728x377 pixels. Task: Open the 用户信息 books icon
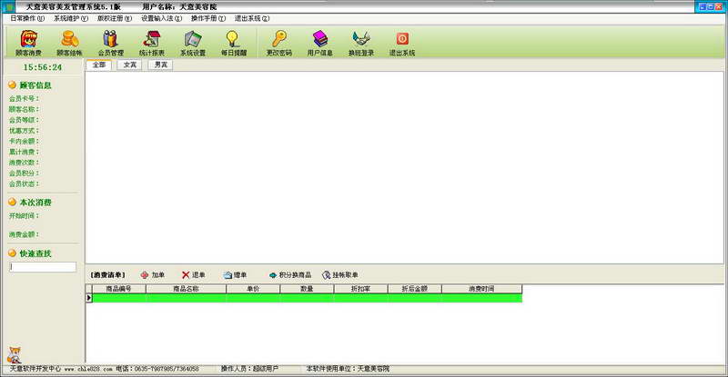coord(320,43)
